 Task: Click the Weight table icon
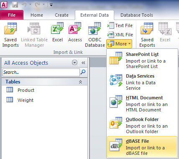10,100
